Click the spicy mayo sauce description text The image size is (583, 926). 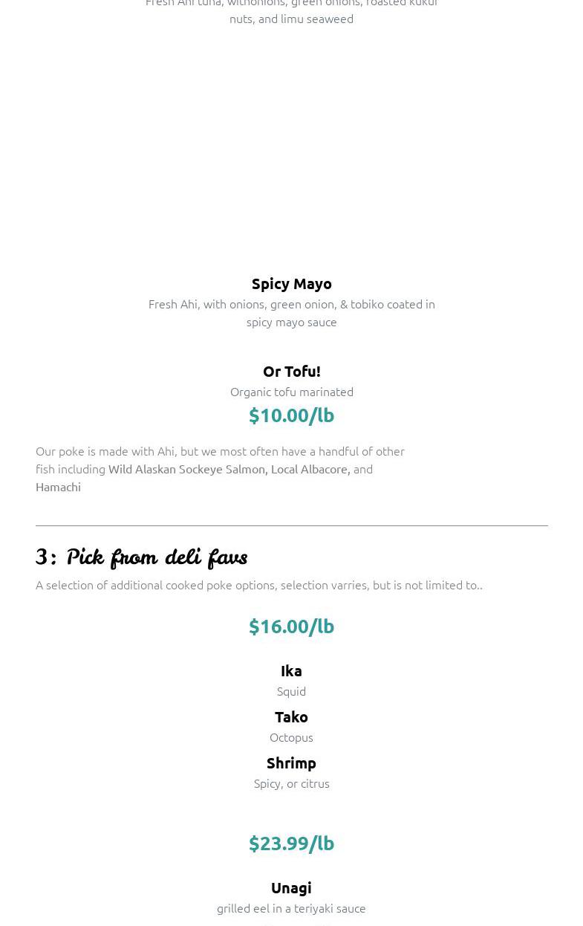pos(291,313)
